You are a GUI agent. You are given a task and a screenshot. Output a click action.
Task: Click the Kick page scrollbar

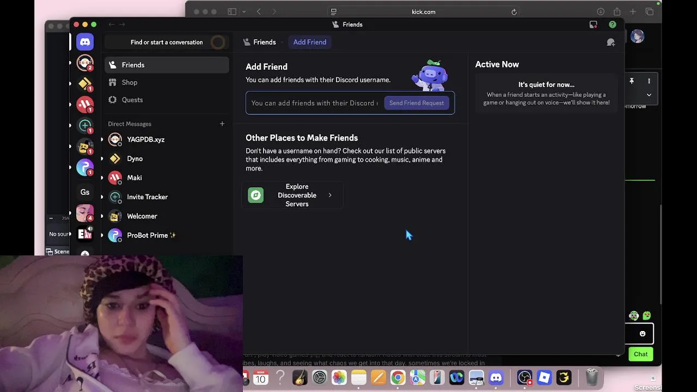pyautogui.click(x=661, y=255)
